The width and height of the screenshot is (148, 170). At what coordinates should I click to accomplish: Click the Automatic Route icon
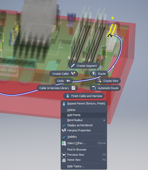94,88
